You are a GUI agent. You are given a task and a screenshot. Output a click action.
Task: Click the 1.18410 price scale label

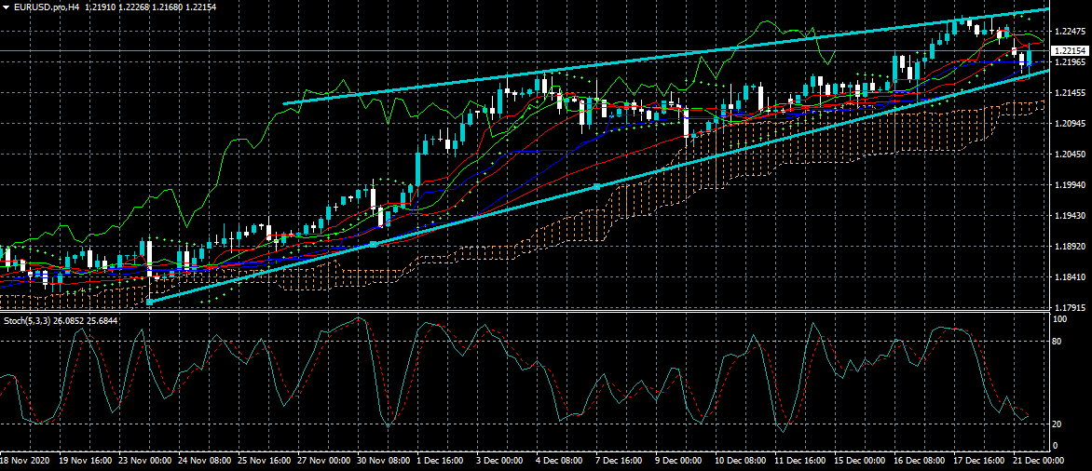click(x=1071, y=276)
